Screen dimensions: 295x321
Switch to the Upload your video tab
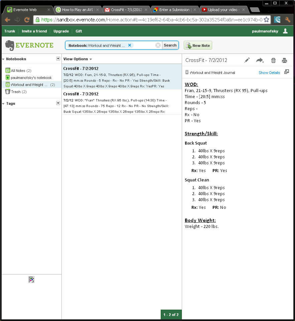click(223, 10)
